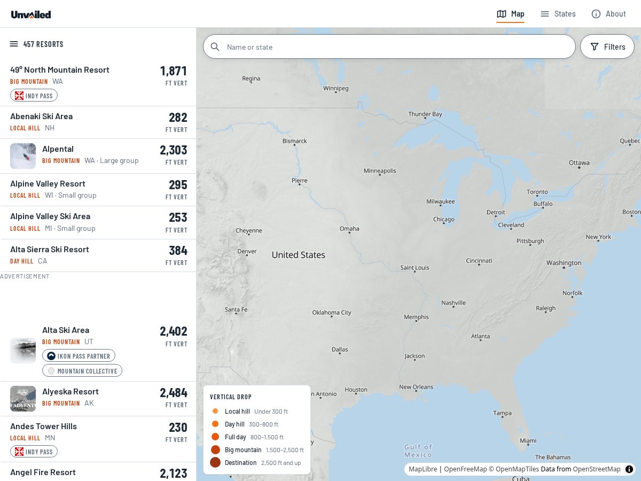Click the Unveiled logo
Viewport: 641px width, 481px height.
(x=31, y=14)
